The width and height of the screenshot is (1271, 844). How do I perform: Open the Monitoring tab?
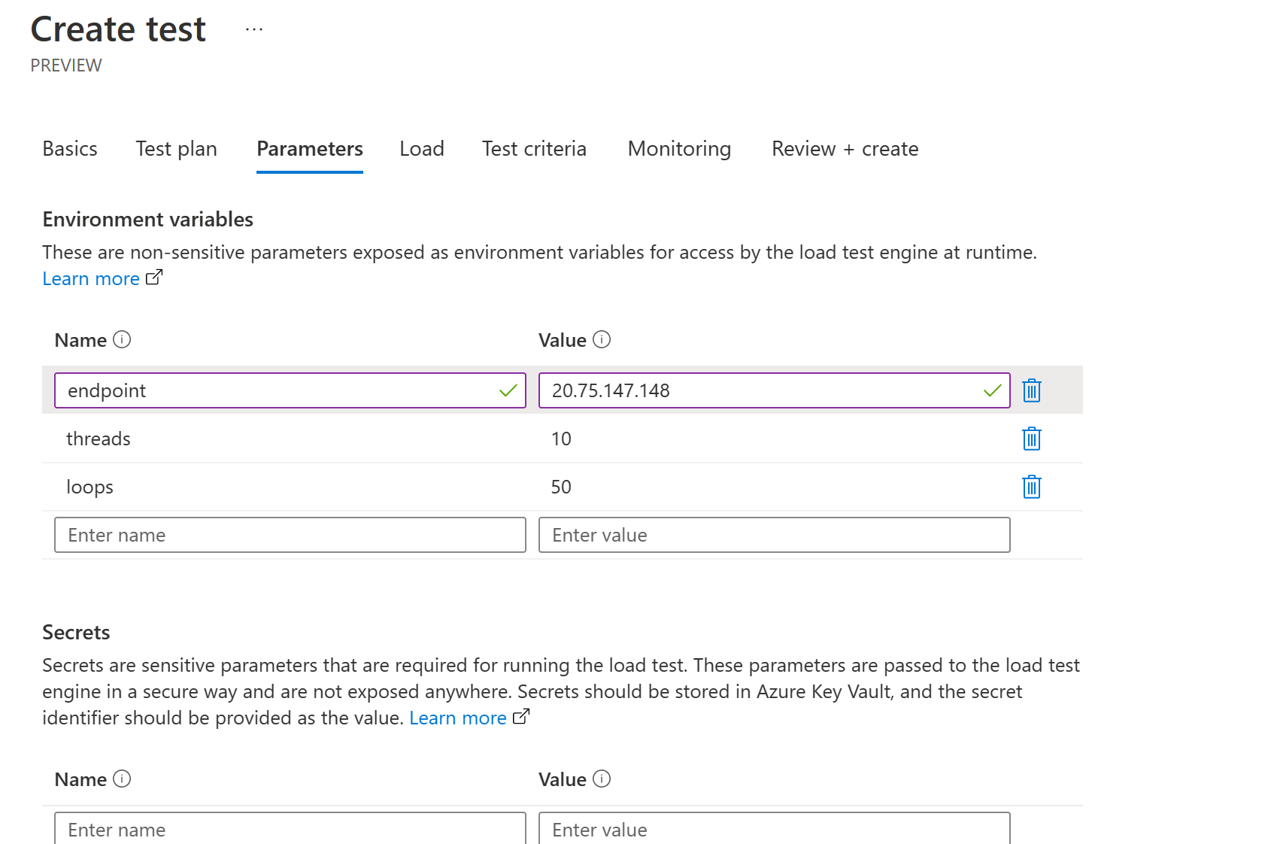click(x=679, y=149)
